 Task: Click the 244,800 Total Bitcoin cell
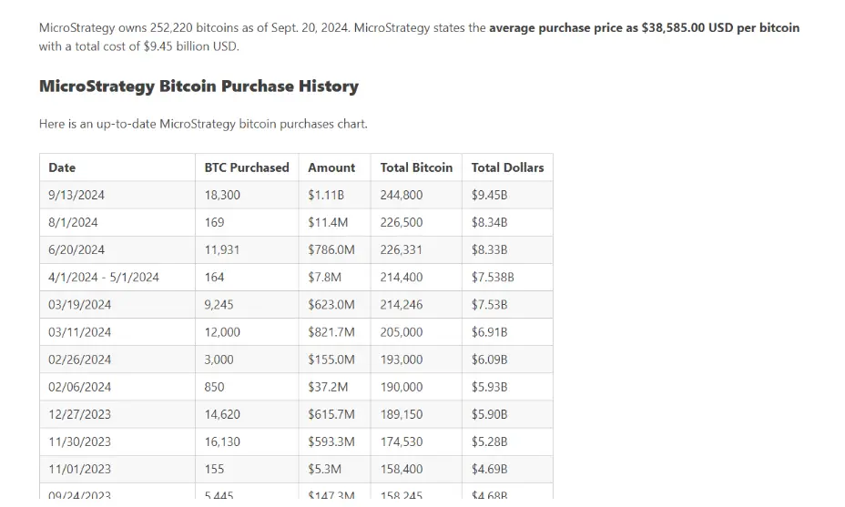(402, 195)
